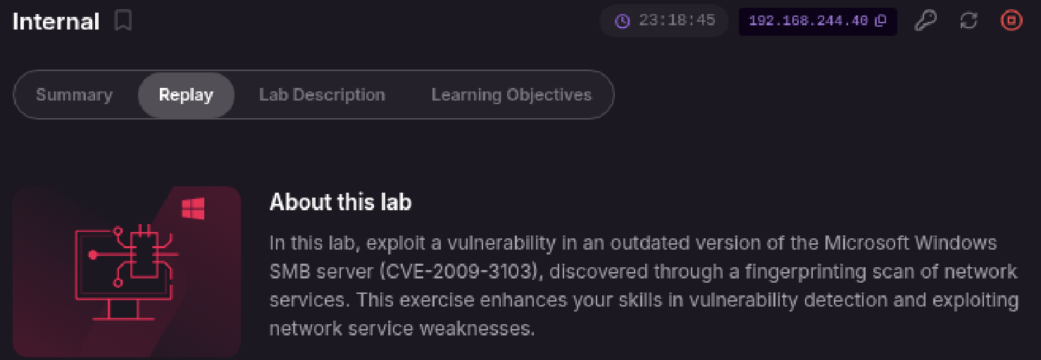Stop the lab with red stop icon

[x=1011, y=21]
